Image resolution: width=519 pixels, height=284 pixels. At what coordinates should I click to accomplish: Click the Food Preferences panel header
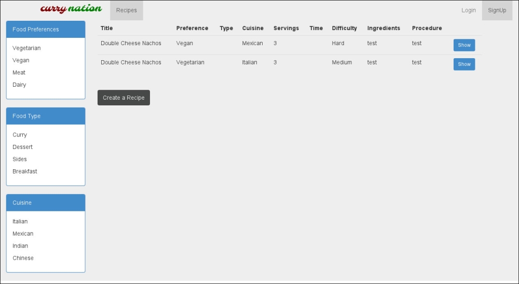click(x=46, y=30)
